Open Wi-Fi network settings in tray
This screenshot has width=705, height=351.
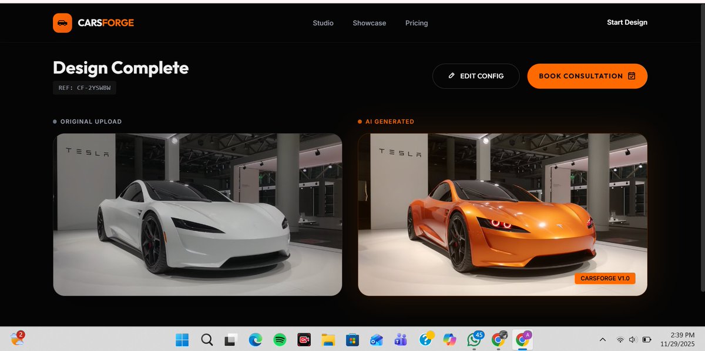[x=620, y=339]
